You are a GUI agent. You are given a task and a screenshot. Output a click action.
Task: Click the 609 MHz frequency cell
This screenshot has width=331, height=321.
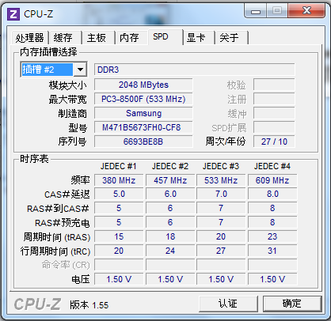click(x=272, y=180)
